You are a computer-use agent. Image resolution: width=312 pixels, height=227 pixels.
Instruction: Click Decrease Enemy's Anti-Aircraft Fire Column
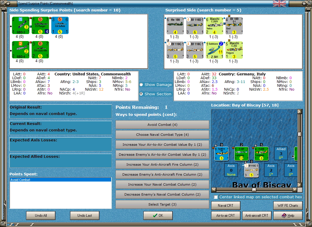click(x=162, y=174)
